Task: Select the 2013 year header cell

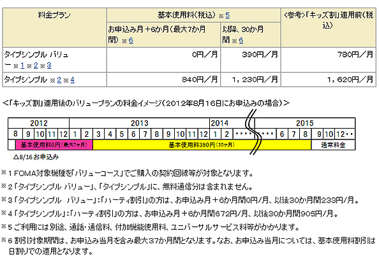Action: [140, 124]
